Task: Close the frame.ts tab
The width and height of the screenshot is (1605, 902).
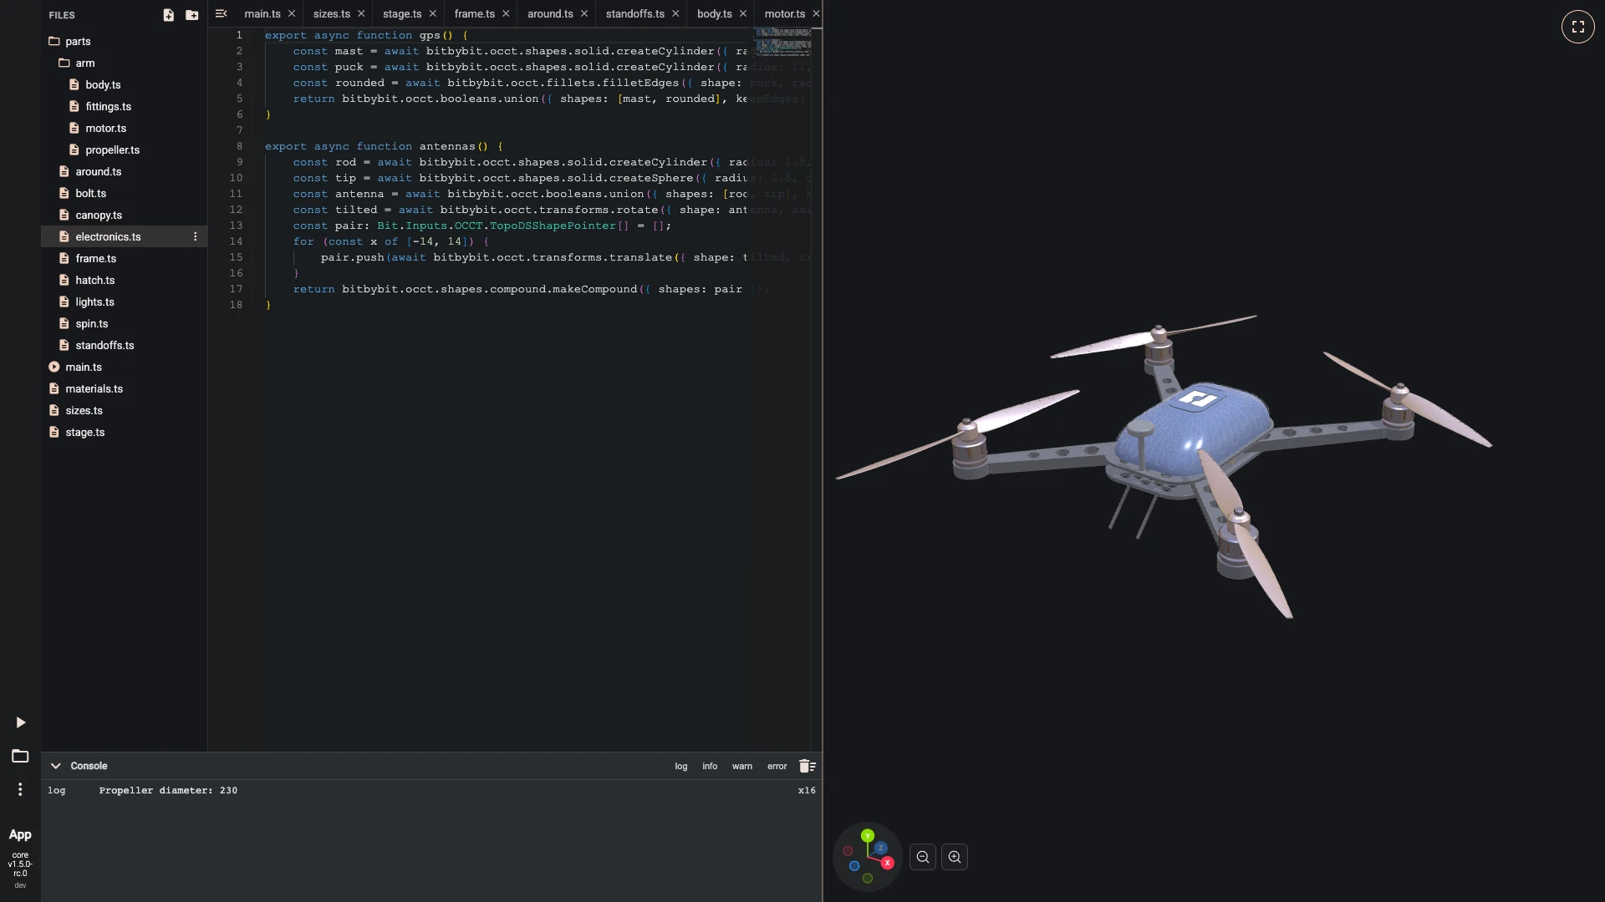Action: pyautogui.click(x=506, y=13)
